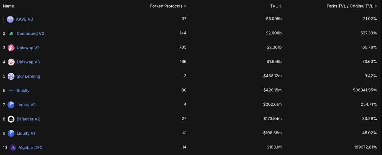Click the Liquity V2 blue logo icon
This screenshot has height=155, width=382.
click(11, 105)
